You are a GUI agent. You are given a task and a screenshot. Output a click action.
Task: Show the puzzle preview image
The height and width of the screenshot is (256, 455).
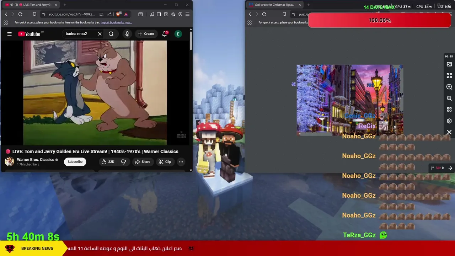pyautogui.click(x=449, y=64)
